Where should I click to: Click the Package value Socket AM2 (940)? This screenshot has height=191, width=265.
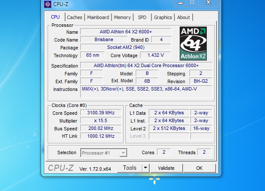(126, 47)
